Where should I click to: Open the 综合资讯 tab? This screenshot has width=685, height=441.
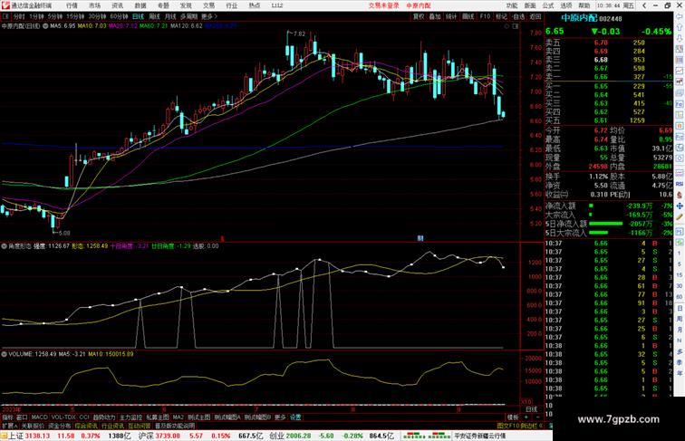coord(86,426)
